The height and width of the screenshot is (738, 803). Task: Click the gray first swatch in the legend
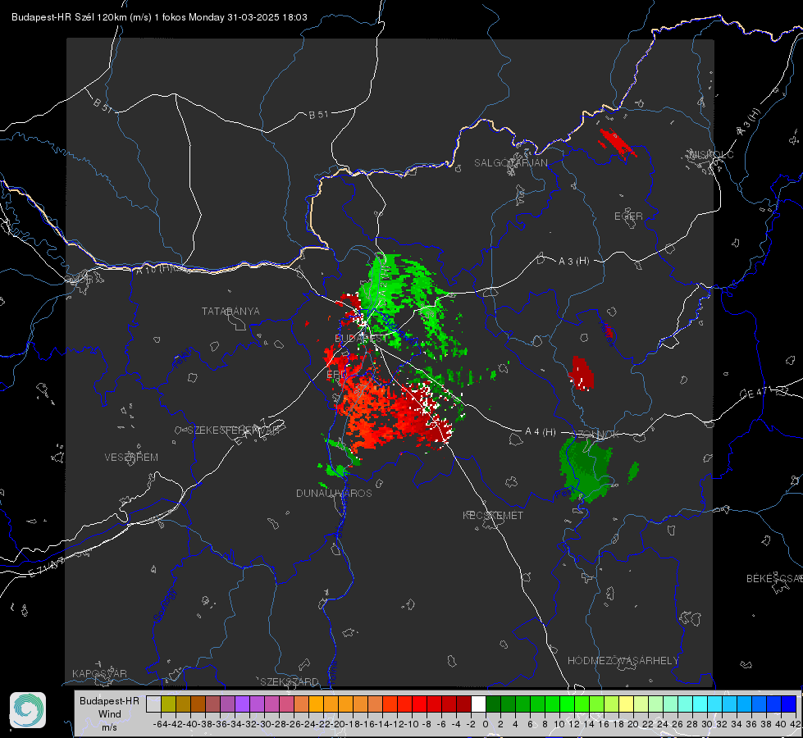153,704
